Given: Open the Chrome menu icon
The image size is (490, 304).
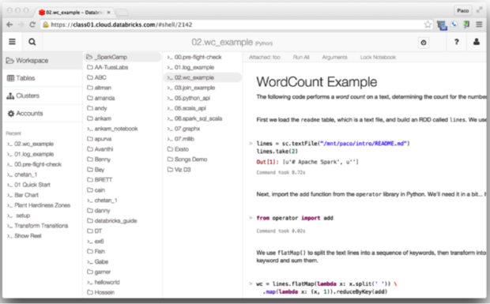Looking at the screenshot, I should coord(479,24).
